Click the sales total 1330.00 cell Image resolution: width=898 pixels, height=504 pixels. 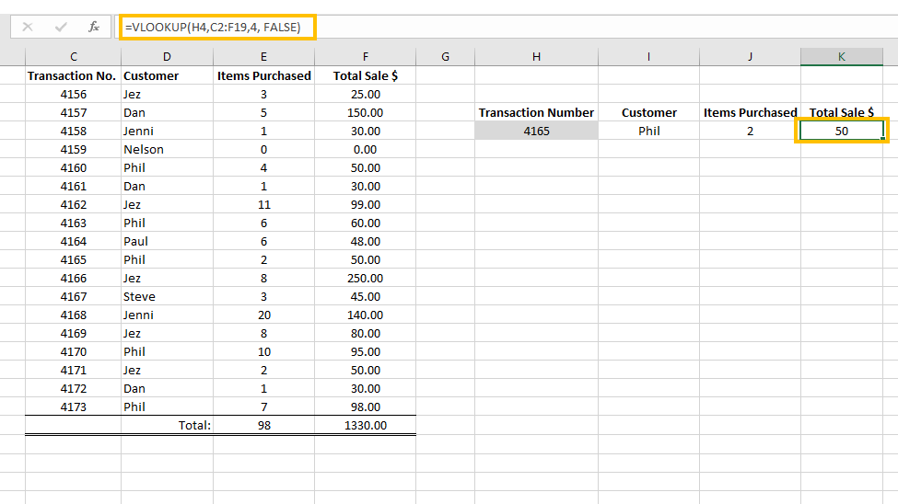point(366,425)
